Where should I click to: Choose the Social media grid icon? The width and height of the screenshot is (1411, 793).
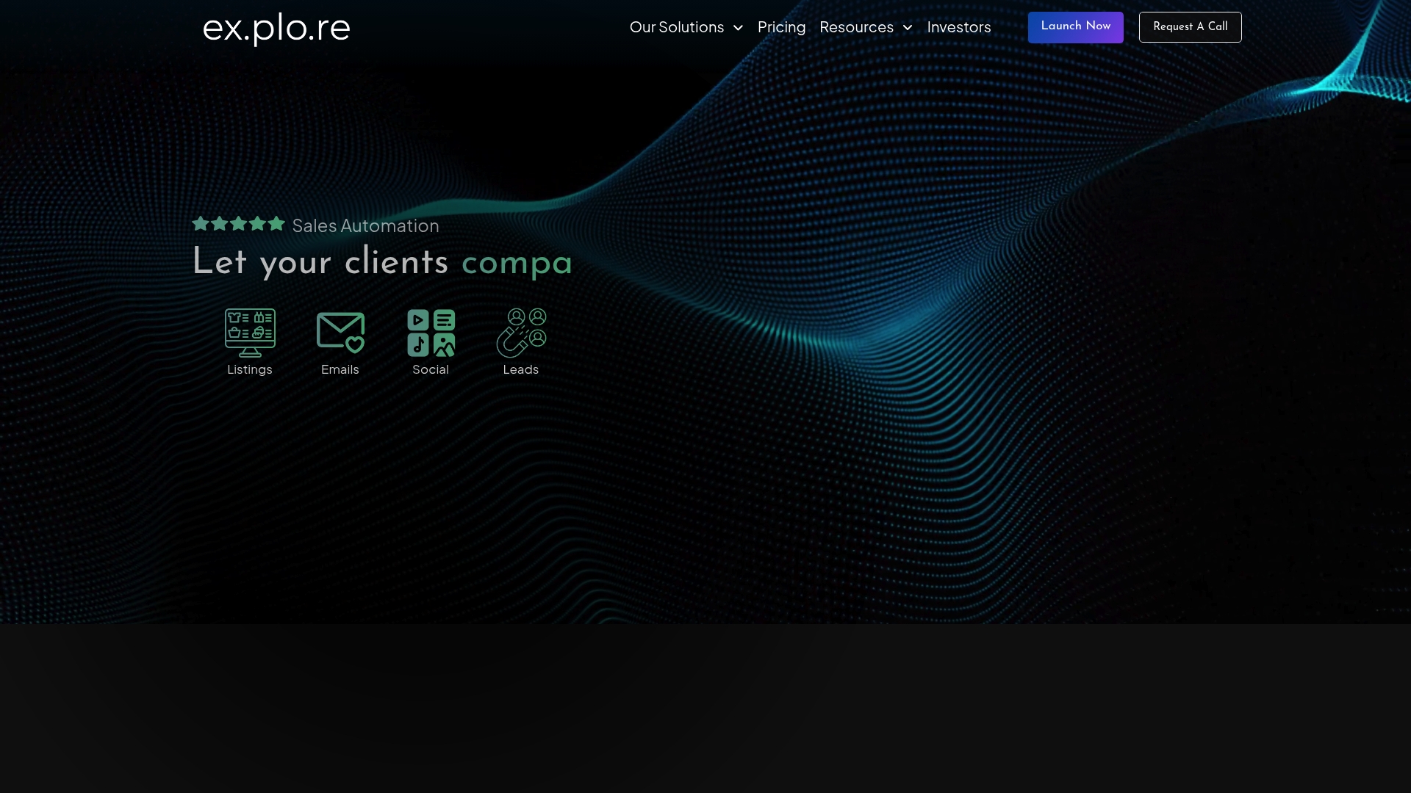(x=431, y=333)
